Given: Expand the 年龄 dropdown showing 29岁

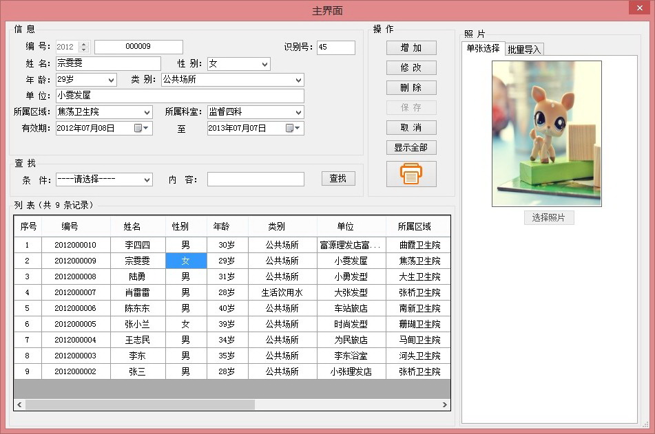Looking at the screenshot, I should coord(111,80).
